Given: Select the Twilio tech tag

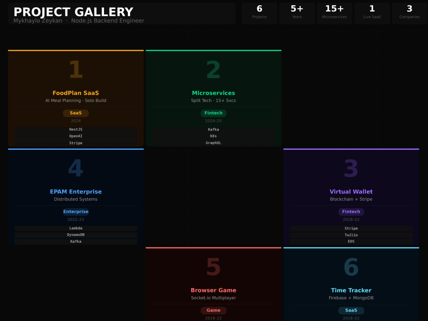Looking at the screenshot, I should tap(351, 235).
